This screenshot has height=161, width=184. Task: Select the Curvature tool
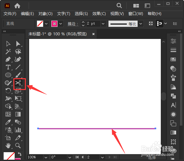tap(18, 59)
